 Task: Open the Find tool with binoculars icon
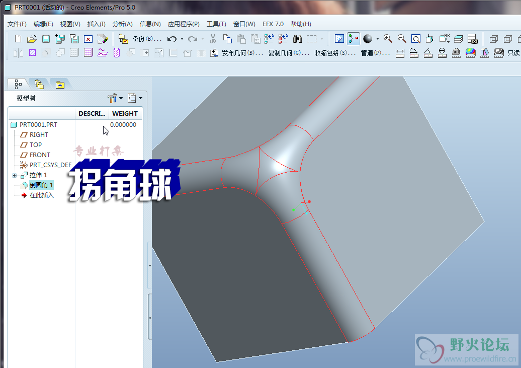(297, 39)
